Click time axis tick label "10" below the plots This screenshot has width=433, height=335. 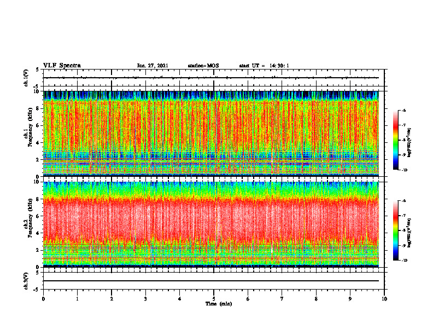(384, 299)
